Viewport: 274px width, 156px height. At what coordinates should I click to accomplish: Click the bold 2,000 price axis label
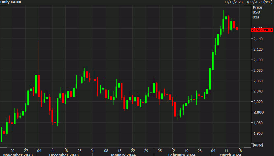point(258,112)
